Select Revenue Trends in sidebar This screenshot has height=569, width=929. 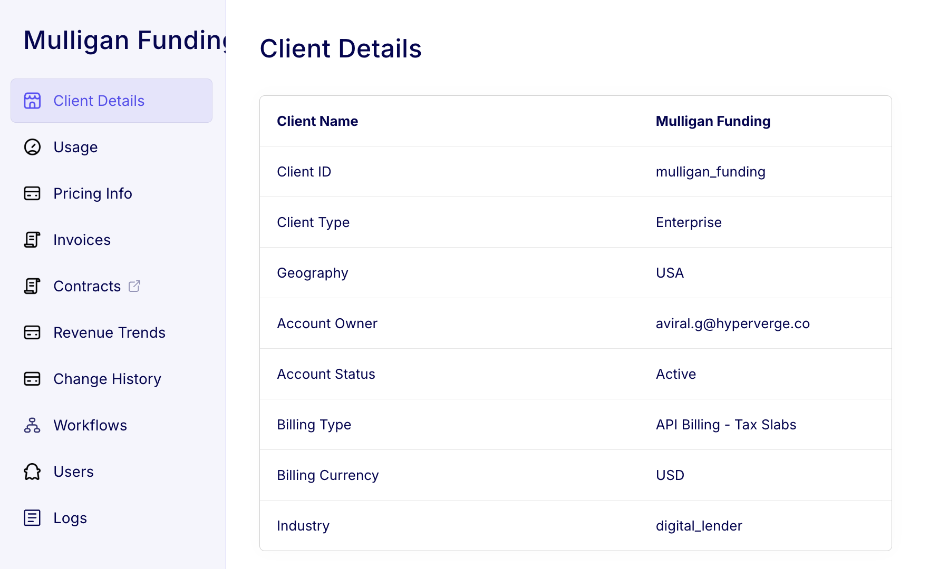109,332
